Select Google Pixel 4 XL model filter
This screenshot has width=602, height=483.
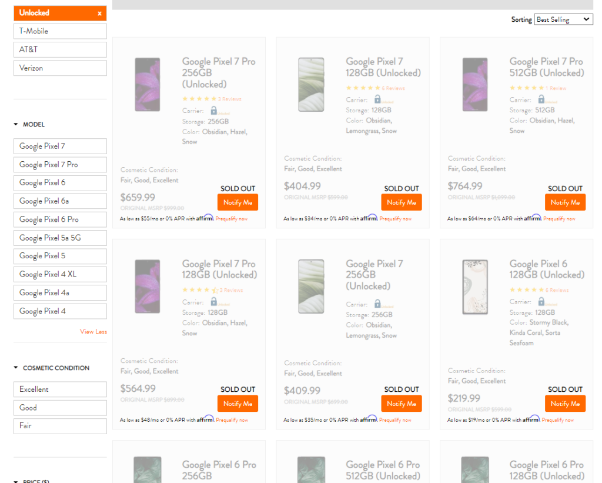(x=61, y=274)
